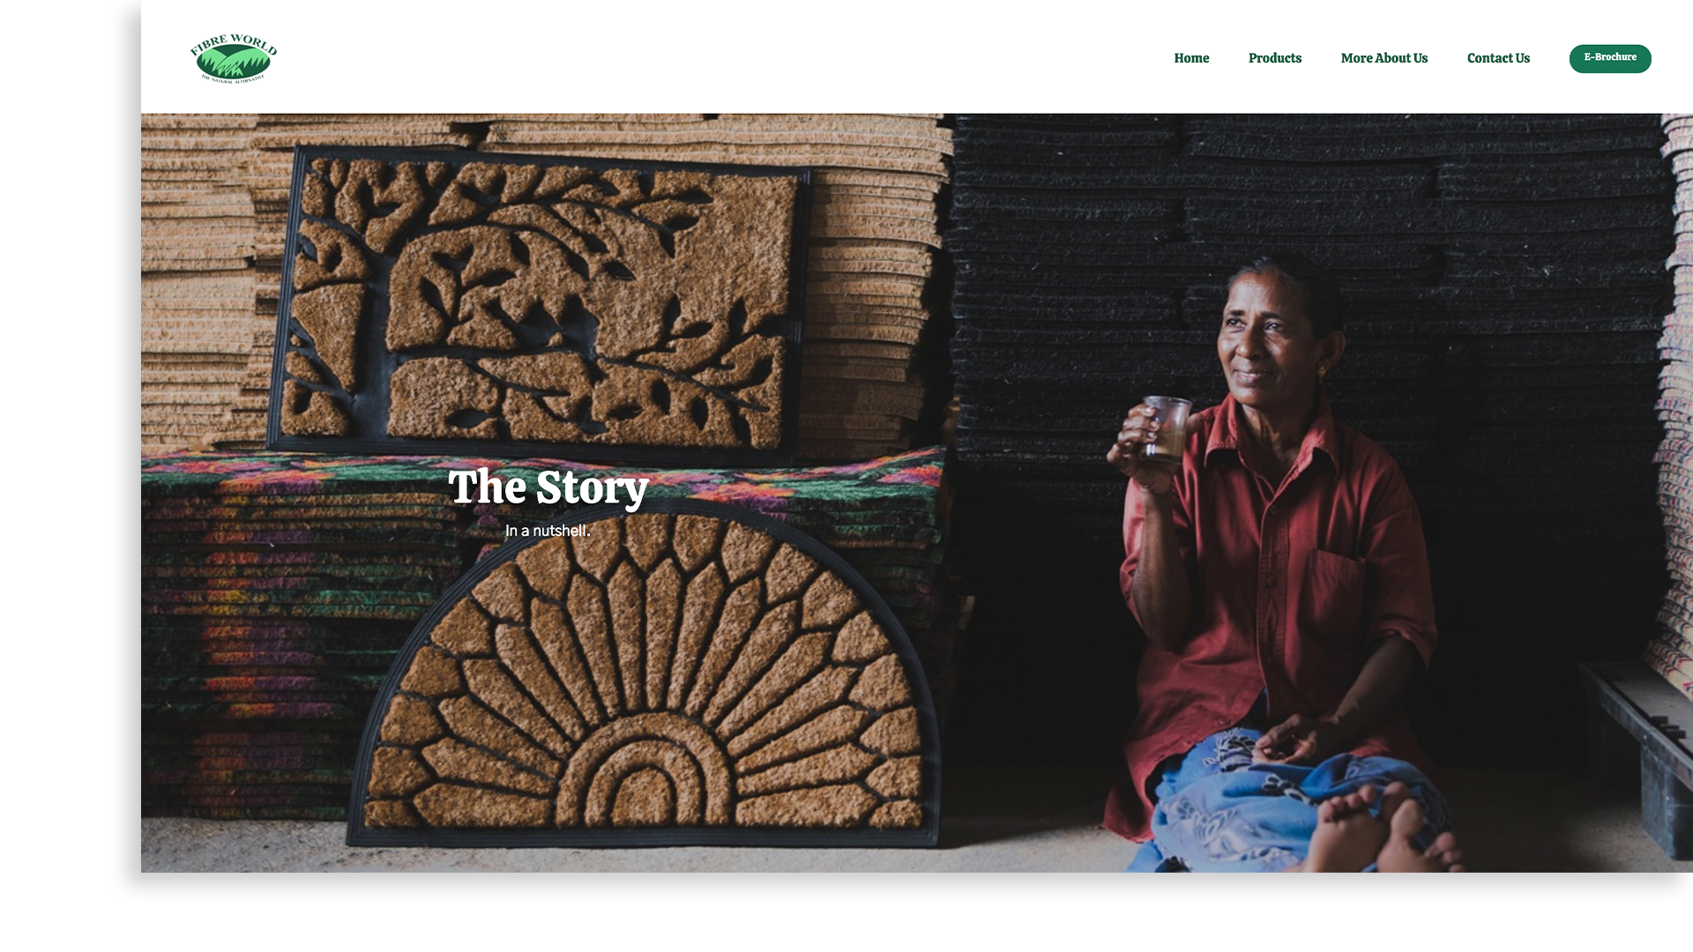
Task: Open the Home page link
Action: tap(1191, 58)
